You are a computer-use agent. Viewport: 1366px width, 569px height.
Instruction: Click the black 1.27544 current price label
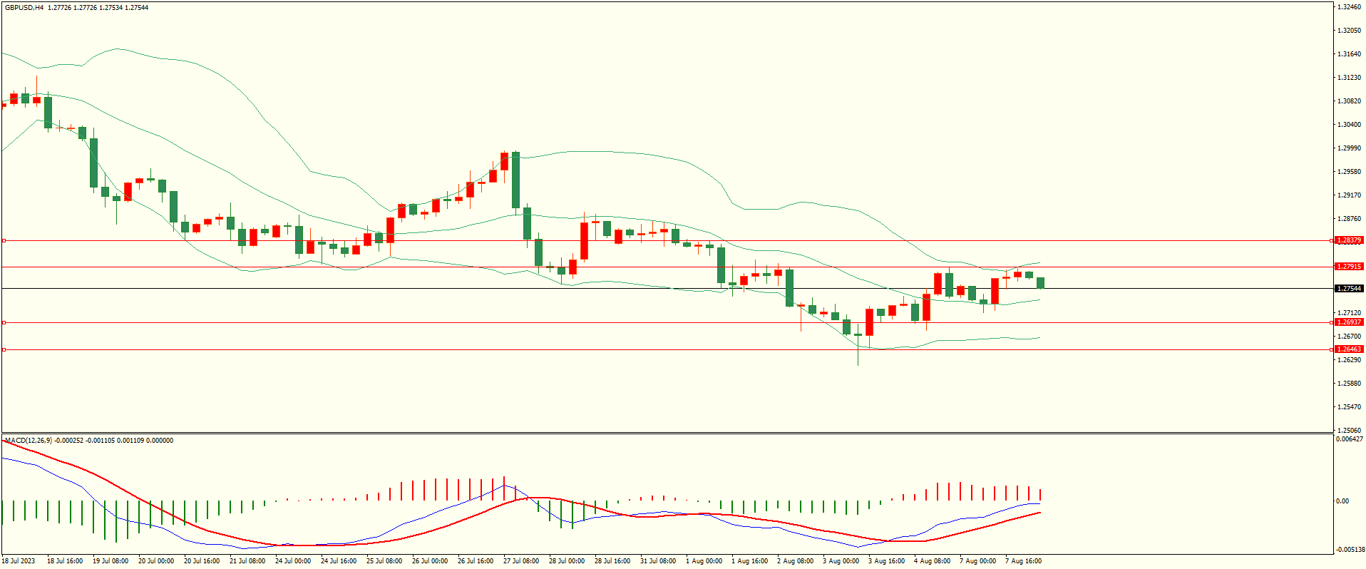[1349, 289]
